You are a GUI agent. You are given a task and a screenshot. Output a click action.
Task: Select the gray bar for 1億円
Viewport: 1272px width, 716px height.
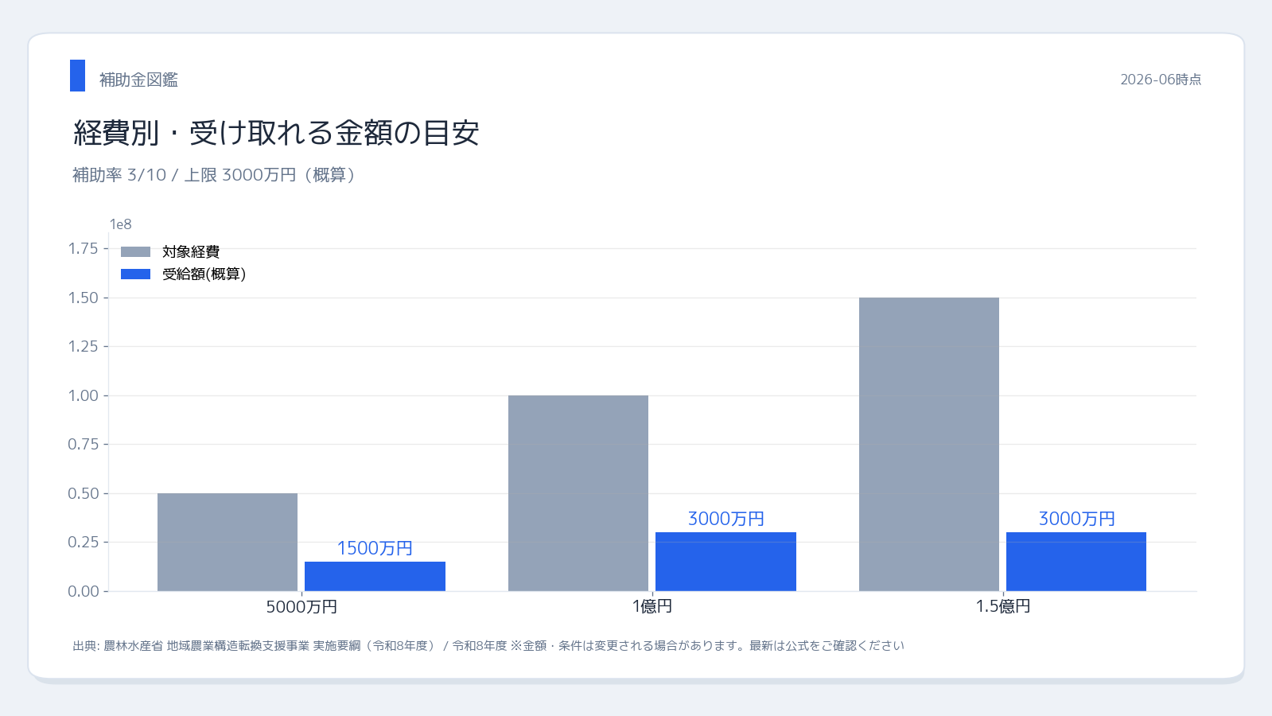578,493
